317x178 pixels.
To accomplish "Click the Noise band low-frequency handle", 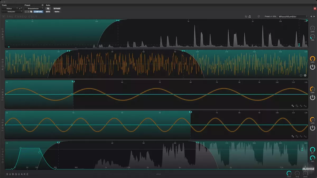I will pyautogui.click(x=69, y=51).
